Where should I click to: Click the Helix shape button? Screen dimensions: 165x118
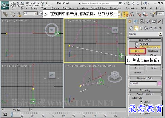coord(153,68)
